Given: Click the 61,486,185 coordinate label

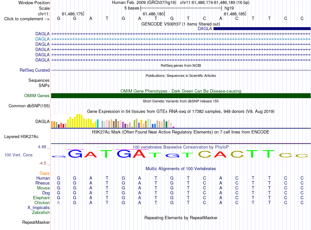Looking at the screenshot, I should tap(234, 14).
